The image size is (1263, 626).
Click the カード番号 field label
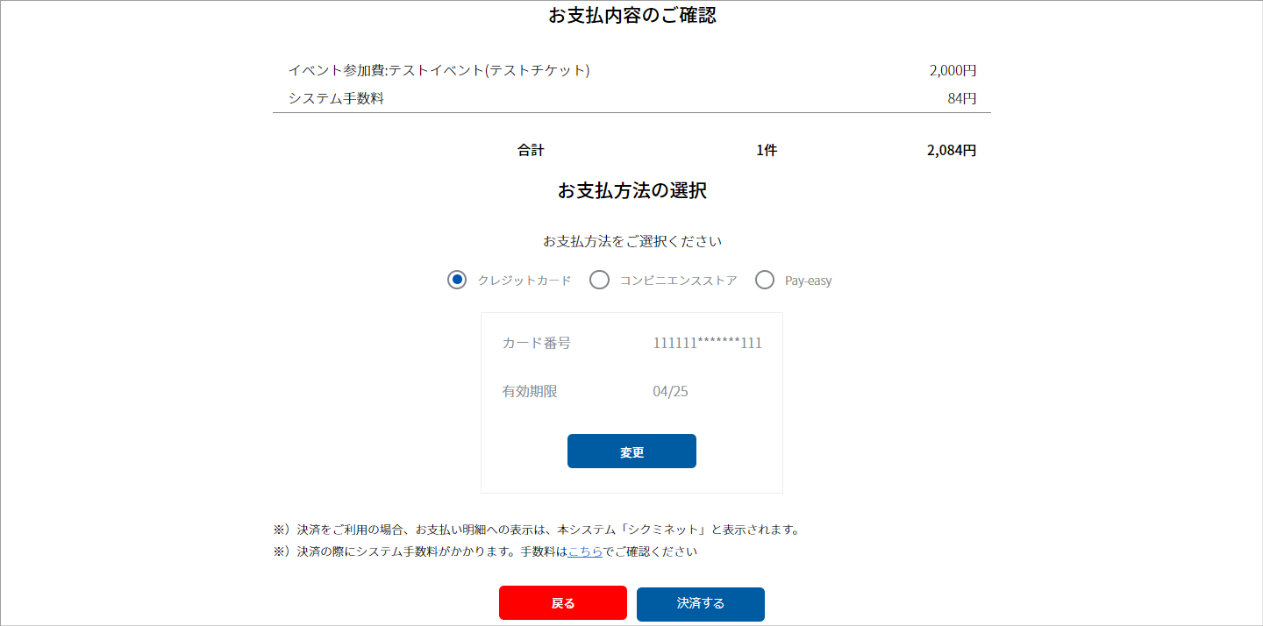pos(536,343)
